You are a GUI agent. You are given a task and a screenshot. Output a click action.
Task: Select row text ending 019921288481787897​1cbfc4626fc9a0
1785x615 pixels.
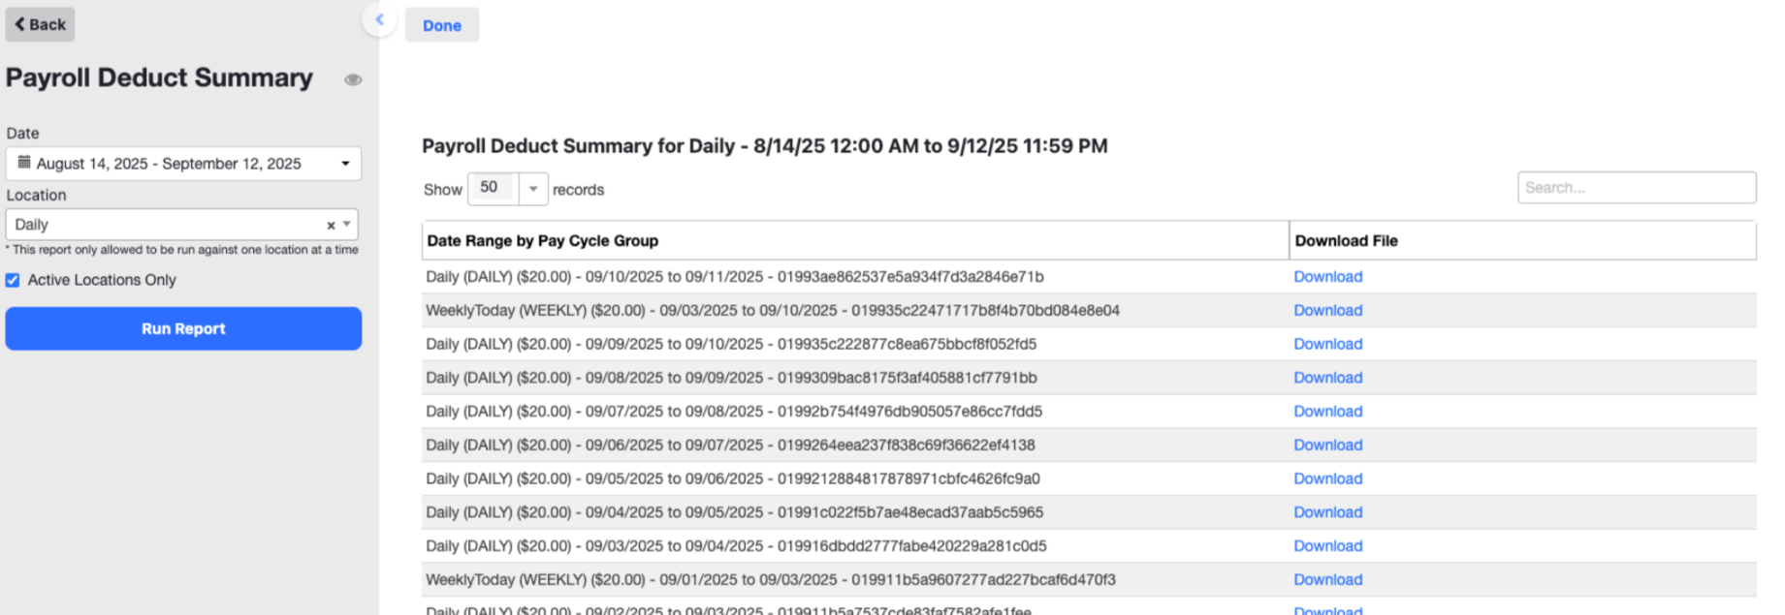pos(733,478)
